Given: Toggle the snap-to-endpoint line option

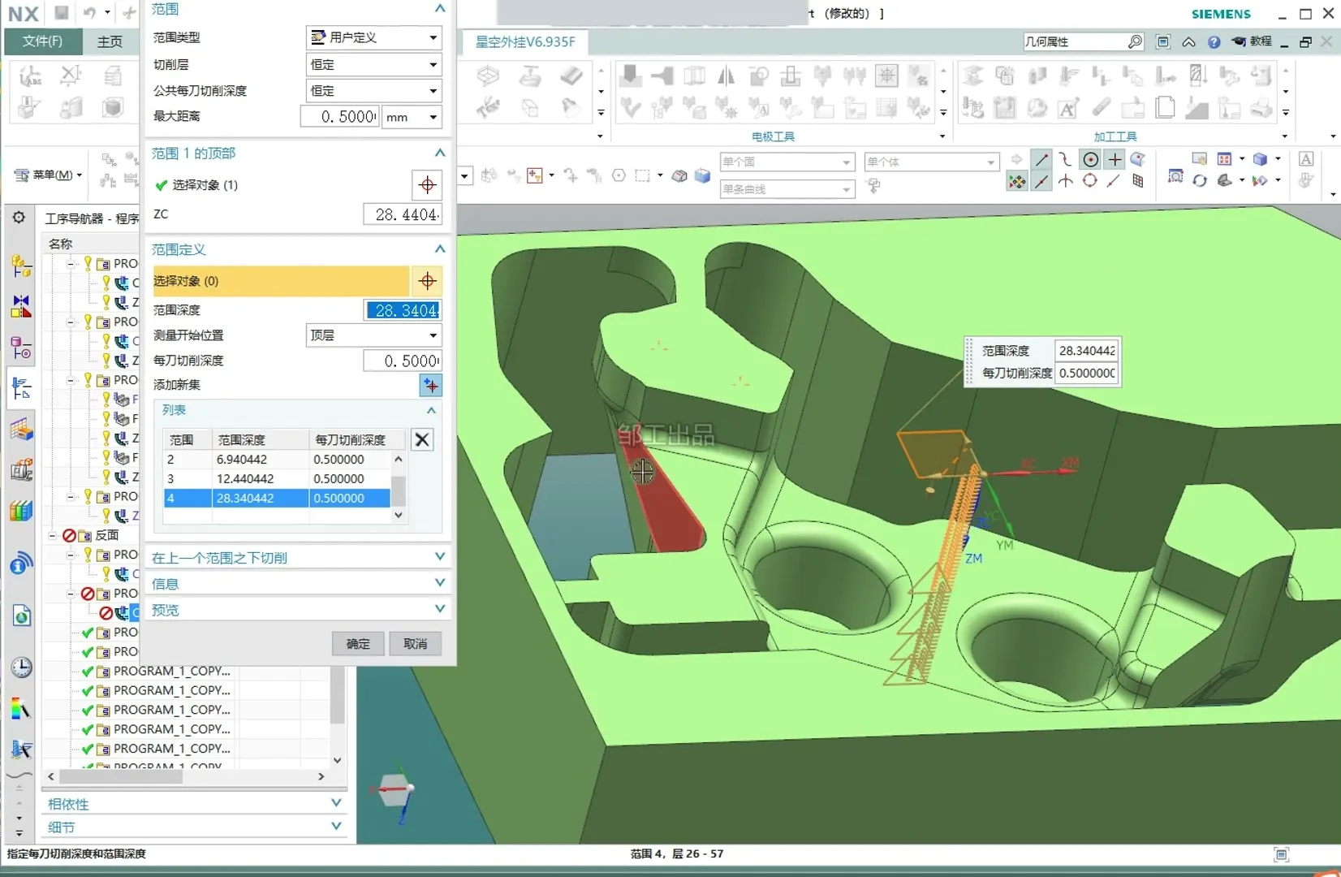Looking at the screenshot, I should pos(1041,160).
